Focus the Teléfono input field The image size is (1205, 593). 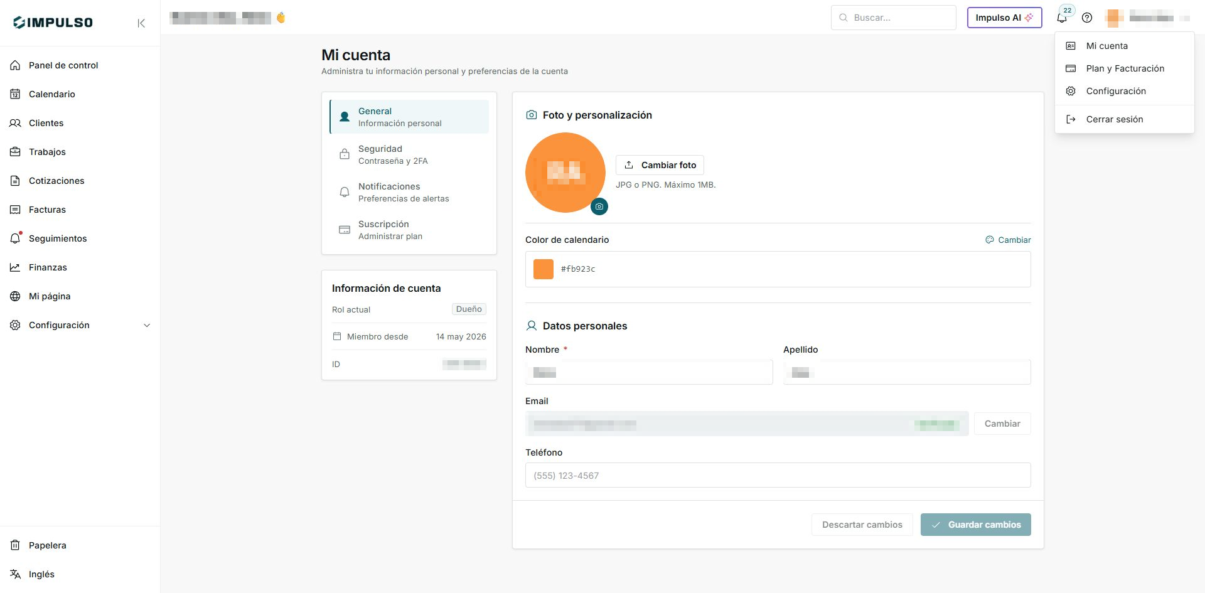(778, 475)
